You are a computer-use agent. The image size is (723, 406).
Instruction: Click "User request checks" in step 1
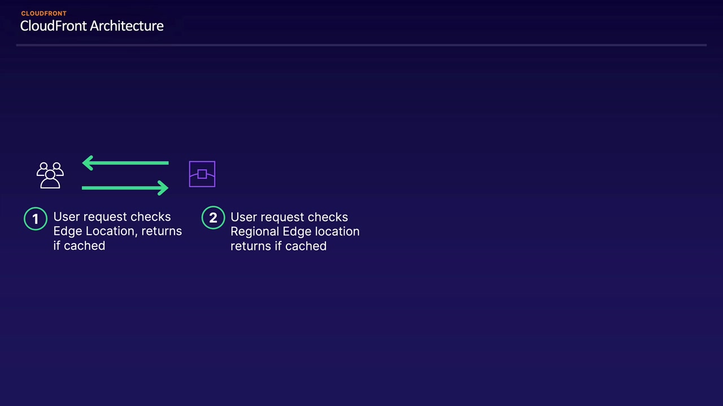[x=112, y=217]
